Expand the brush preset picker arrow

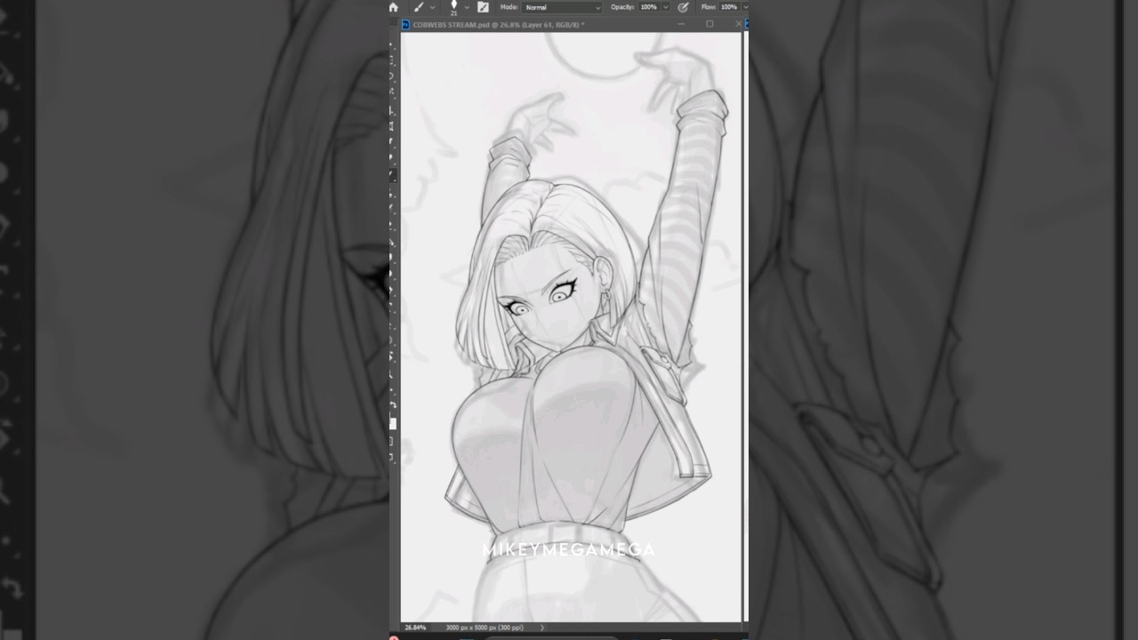(467, 7)
